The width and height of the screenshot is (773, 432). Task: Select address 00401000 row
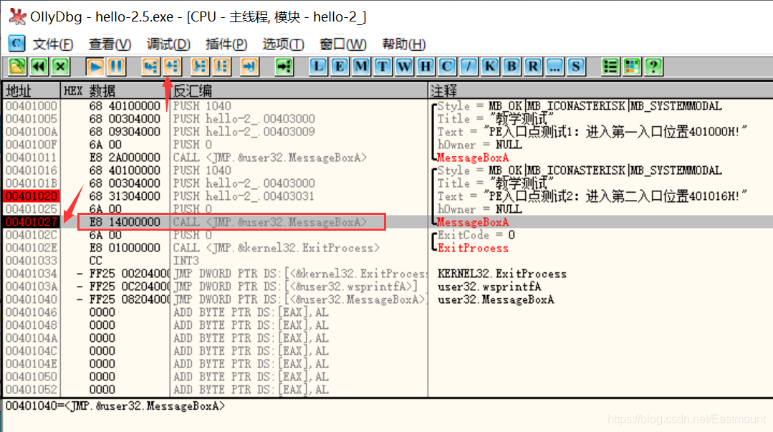pos(32,106)
